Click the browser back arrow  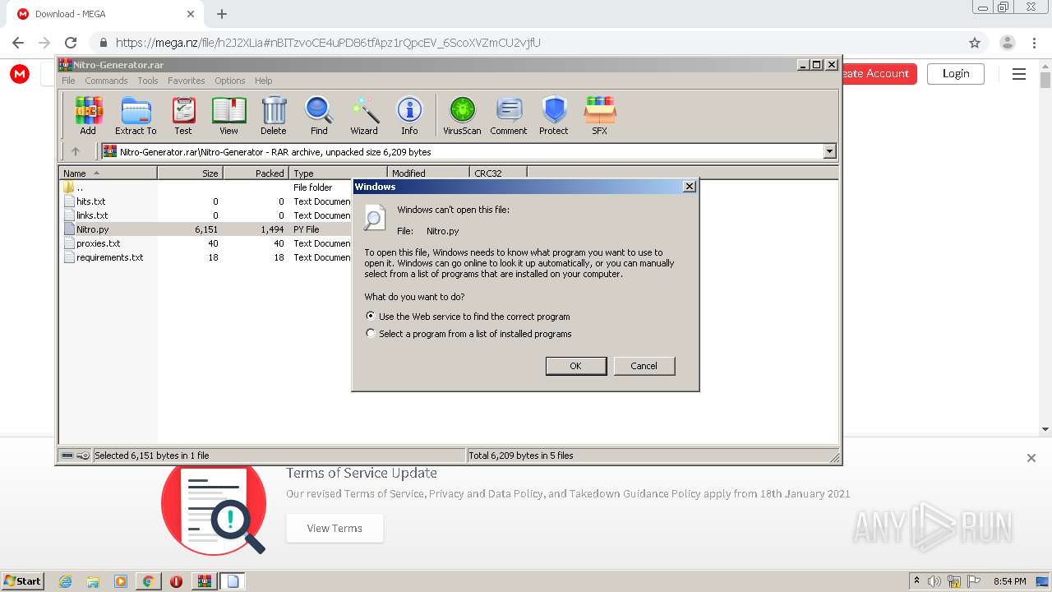coord(18,43)
